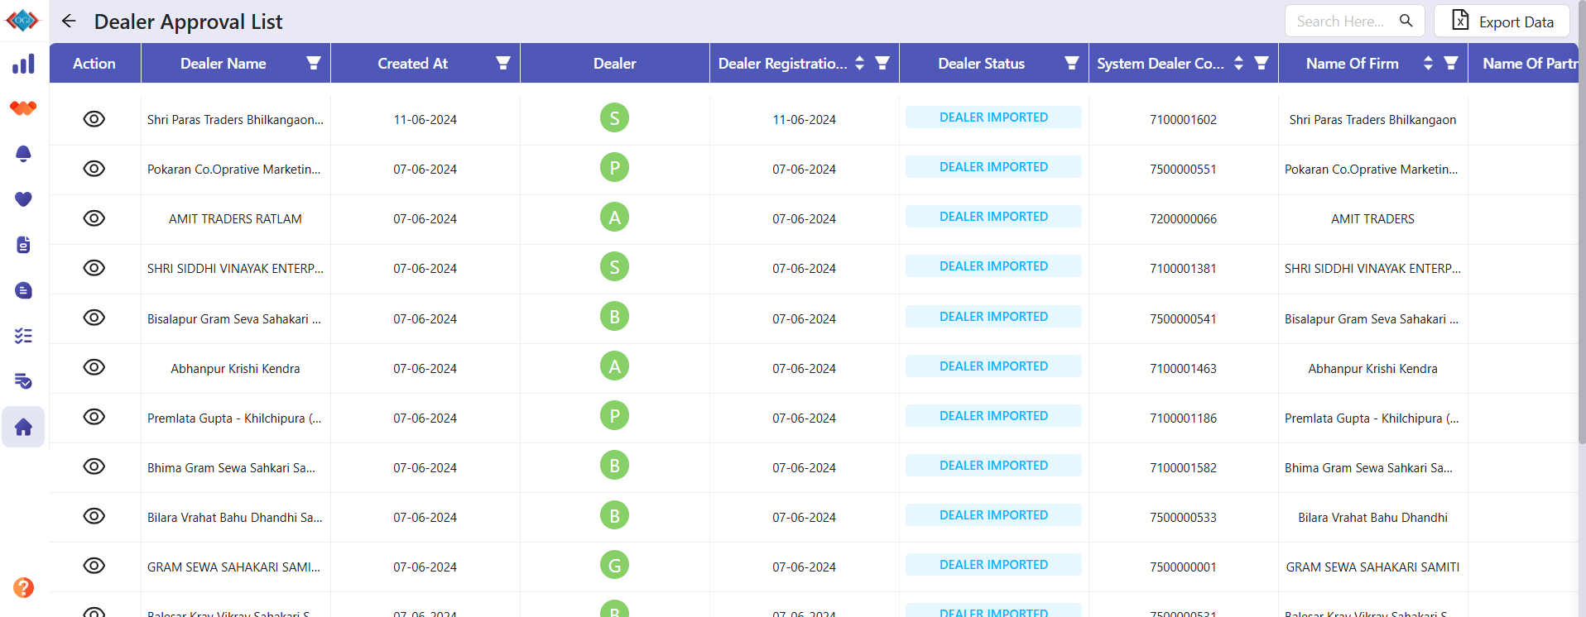
Task: Select dealer code 7500000551 cell
Action: tap(1183, 170)
